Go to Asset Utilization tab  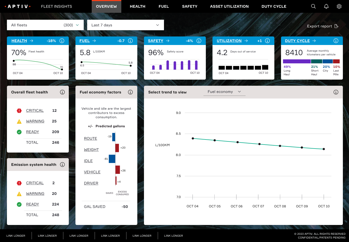229,6
